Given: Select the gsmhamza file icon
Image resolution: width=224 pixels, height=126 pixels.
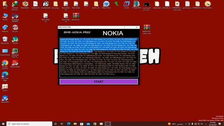Looking at the screenshot, I should pyautogui.click(x=187, y=5).
